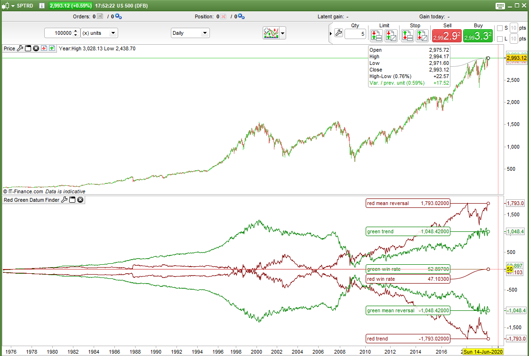
Task: Select the green mean reversal value label
Action: (408, 310)
